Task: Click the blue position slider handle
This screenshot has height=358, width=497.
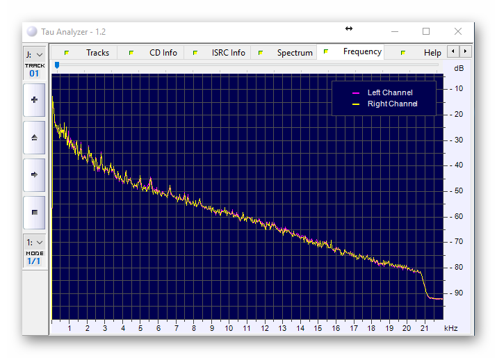Action: coord(57,65)
